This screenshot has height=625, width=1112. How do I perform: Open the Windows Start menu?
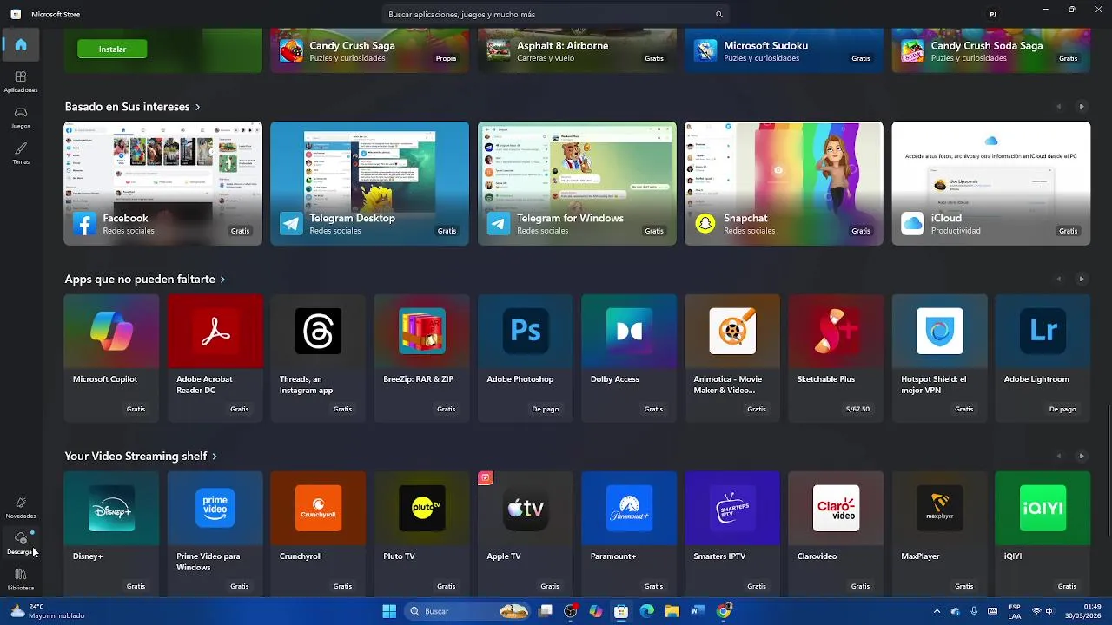click(389, 611)
